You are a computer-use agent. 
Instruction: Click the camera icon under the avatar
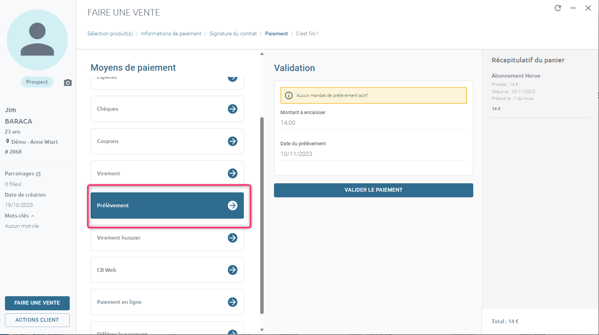pos(68,83)
